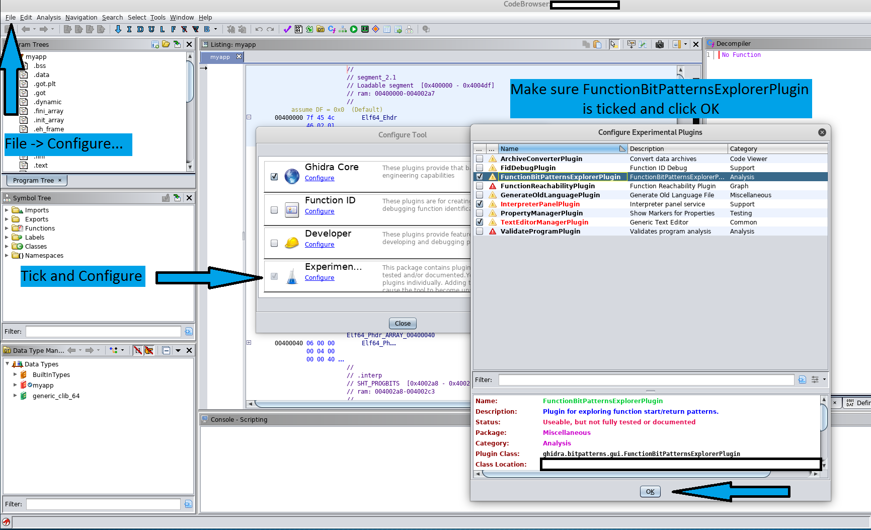Expand generic_clib_64 in Data Type Manager

click(x=15, y=396)
